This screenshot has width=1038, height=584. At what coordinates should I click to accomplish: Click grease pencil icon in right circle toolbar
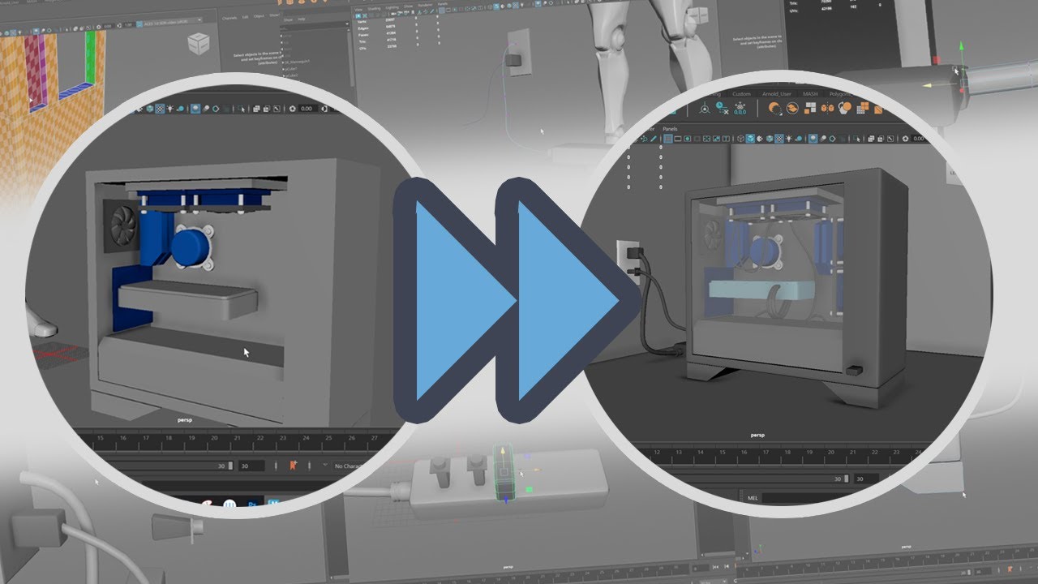pos(654,138)
